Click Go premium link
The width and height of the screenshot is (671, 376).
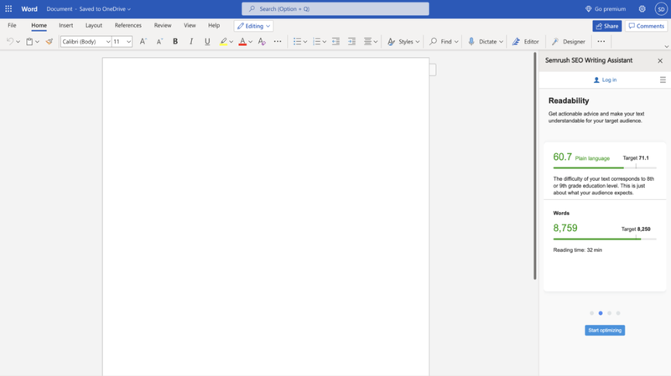click(x=605, y=8)
